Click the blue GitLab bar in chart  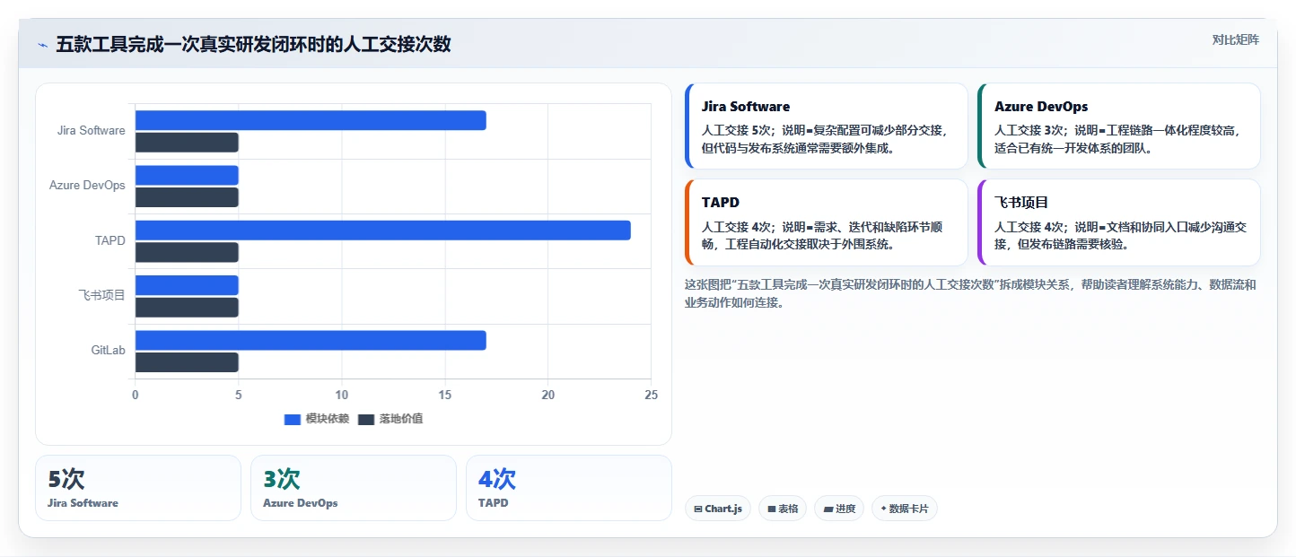[x=311, y=341]
